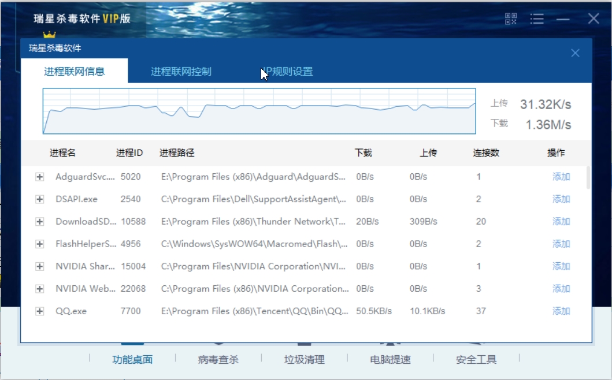
Task: Sort by 连接数 column header
Action: pyautogui.click(x=486, y=153)
